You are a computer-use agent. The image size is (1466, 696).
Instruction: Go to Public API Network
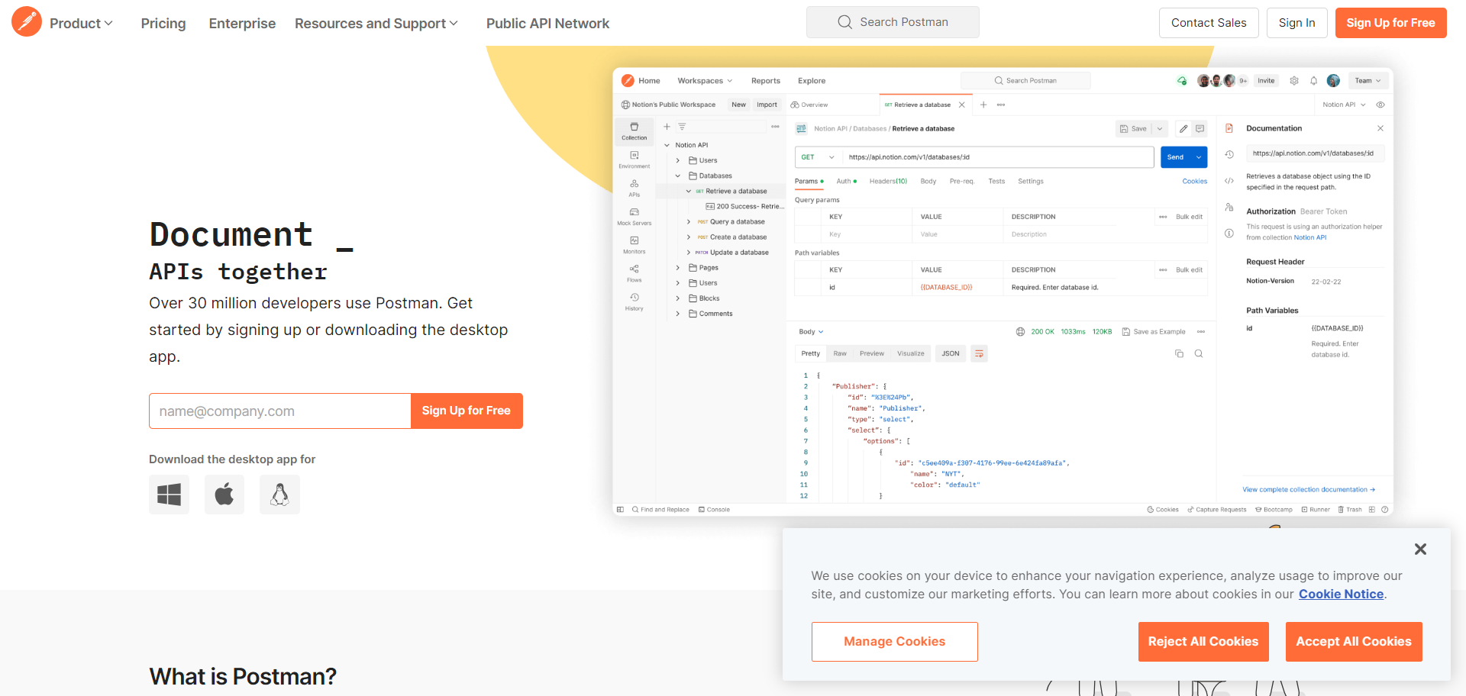click(x=547, y=23)
